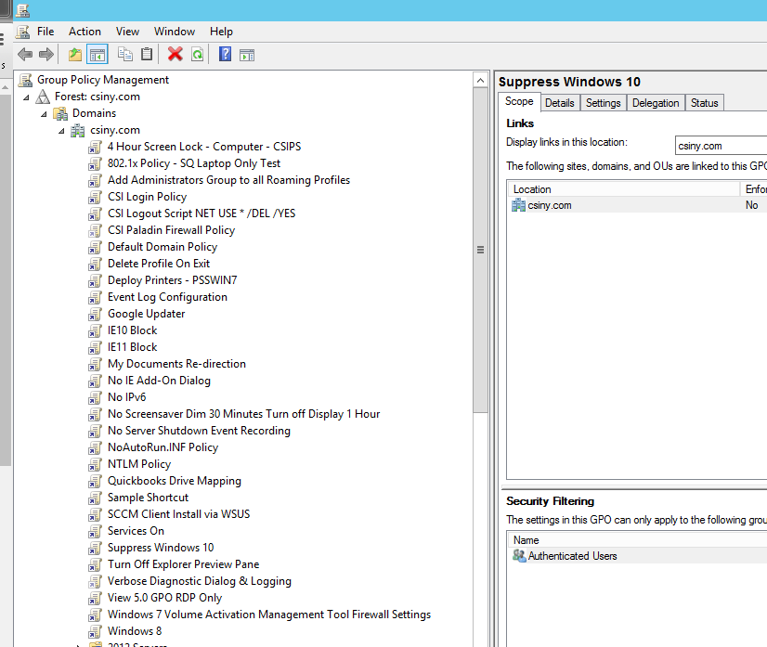This screenshot has height=647, width=767.
Task: Select Quickbooks Drive Mapping policy
Action: click(x=175, y=481)
